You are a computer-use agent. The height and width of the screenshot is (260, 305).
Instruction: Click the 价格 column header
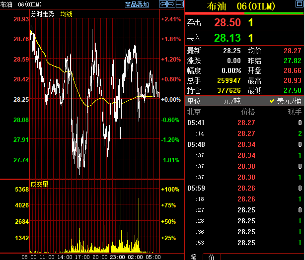tap(248, 112)
